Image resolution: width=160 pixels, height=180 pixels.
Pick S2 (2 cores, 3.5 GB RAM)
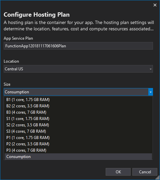78,125
